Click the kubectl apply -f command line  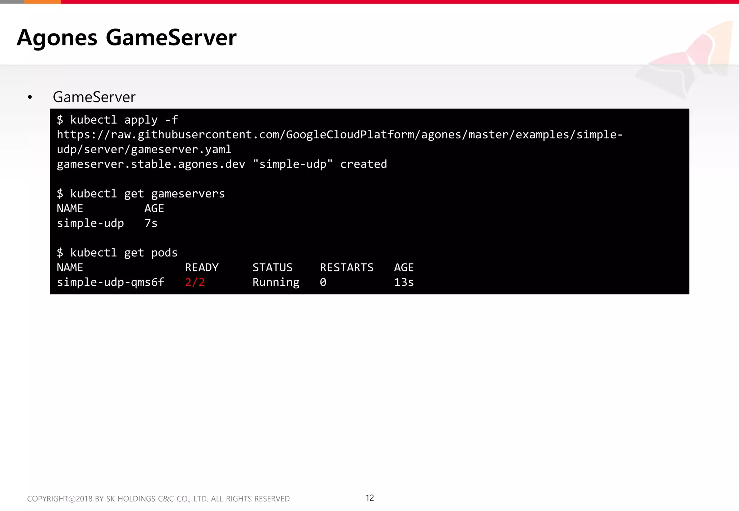[x=117, y=120]
